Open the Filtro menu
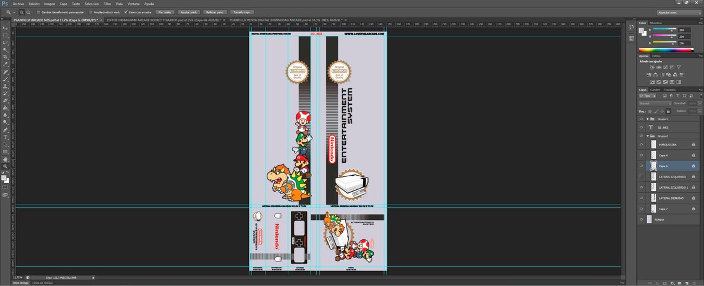Viewport: 704px width, 286px height. click(x=107, y=4)
